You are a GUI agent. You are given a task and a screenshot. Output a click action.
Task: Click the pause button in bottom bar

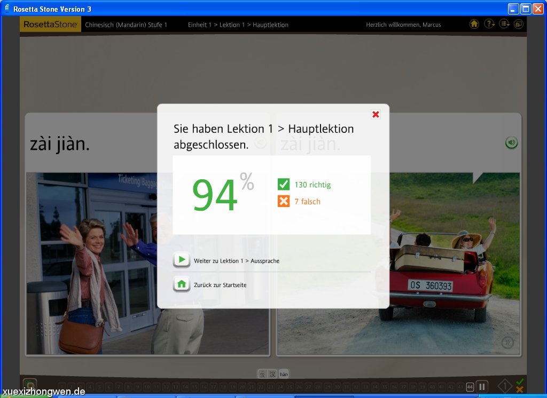(482, 387)
